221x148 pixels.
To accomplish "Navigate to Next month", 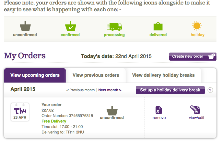I will pyautogui.click(x=110, y=90).
